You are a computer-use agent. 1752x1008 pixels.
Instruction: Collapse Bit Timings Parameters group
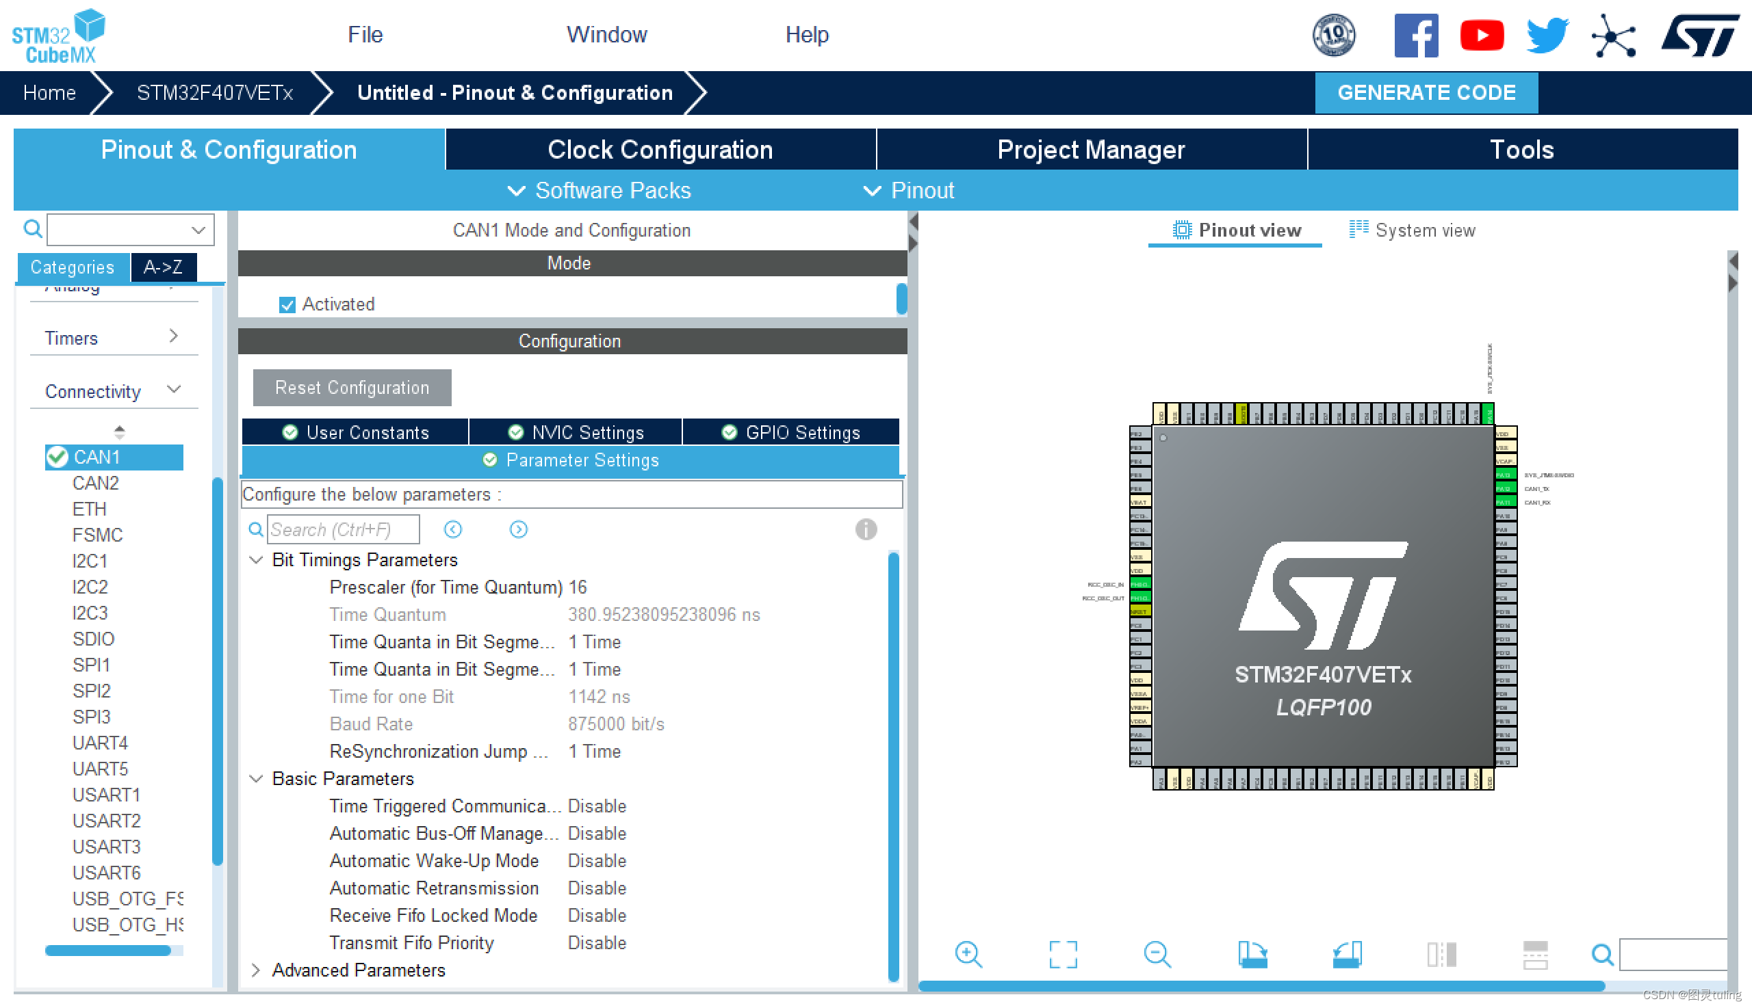point(256,559)
